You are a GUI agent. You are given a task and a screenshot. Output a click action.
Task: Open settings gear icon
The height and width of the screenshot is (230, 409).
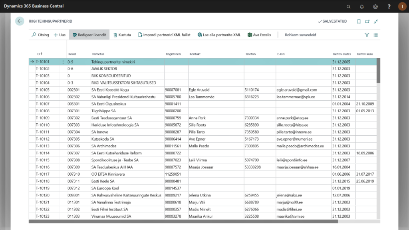click(375, 6)
